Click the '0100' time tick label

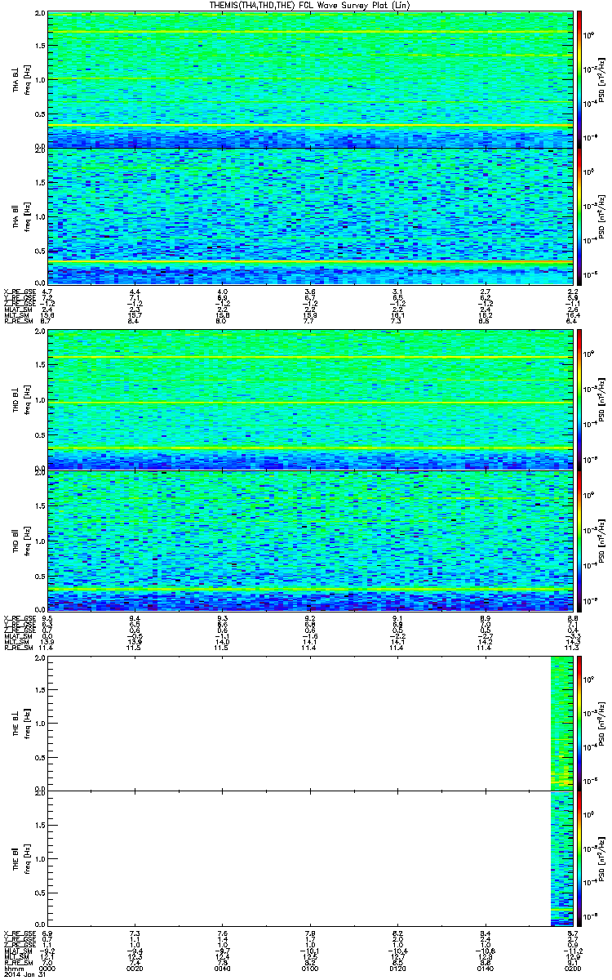(x=309, y=969)
